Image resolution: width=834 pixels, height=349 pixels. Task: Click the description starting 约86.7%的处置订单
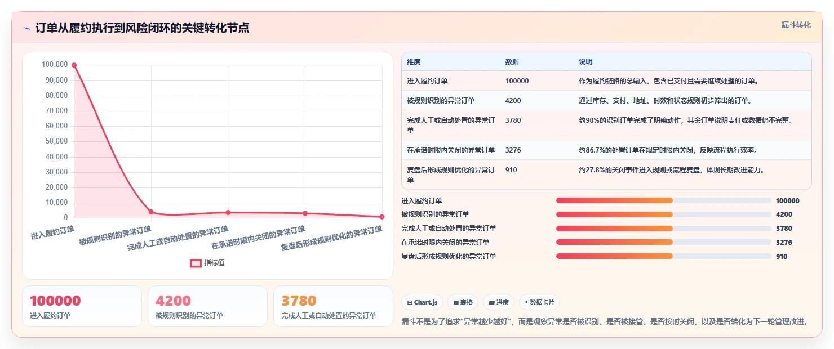click(668, 150)
